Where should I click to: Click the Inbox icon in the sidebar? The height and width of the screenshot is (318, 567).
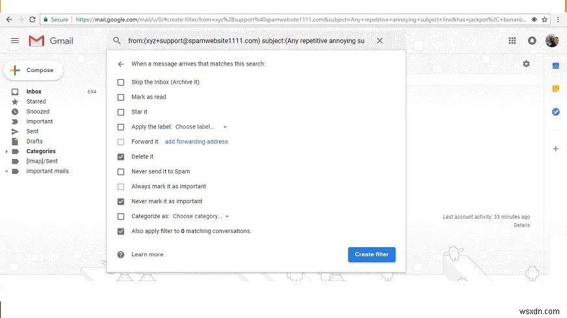(x=15, y=92)
